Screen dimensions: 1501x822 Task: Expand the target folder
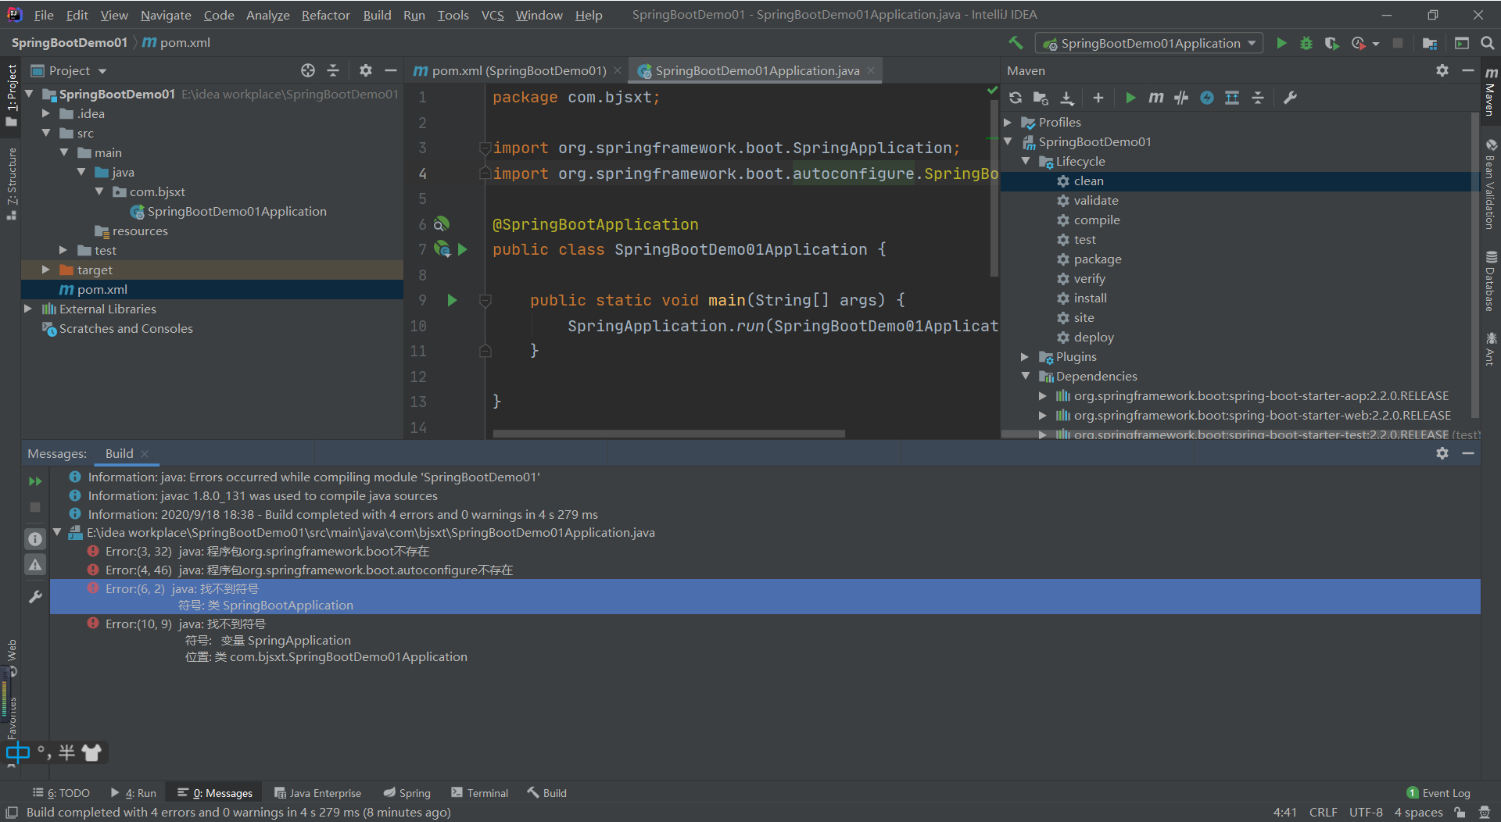pyautogui.click(x=46, y=270)
